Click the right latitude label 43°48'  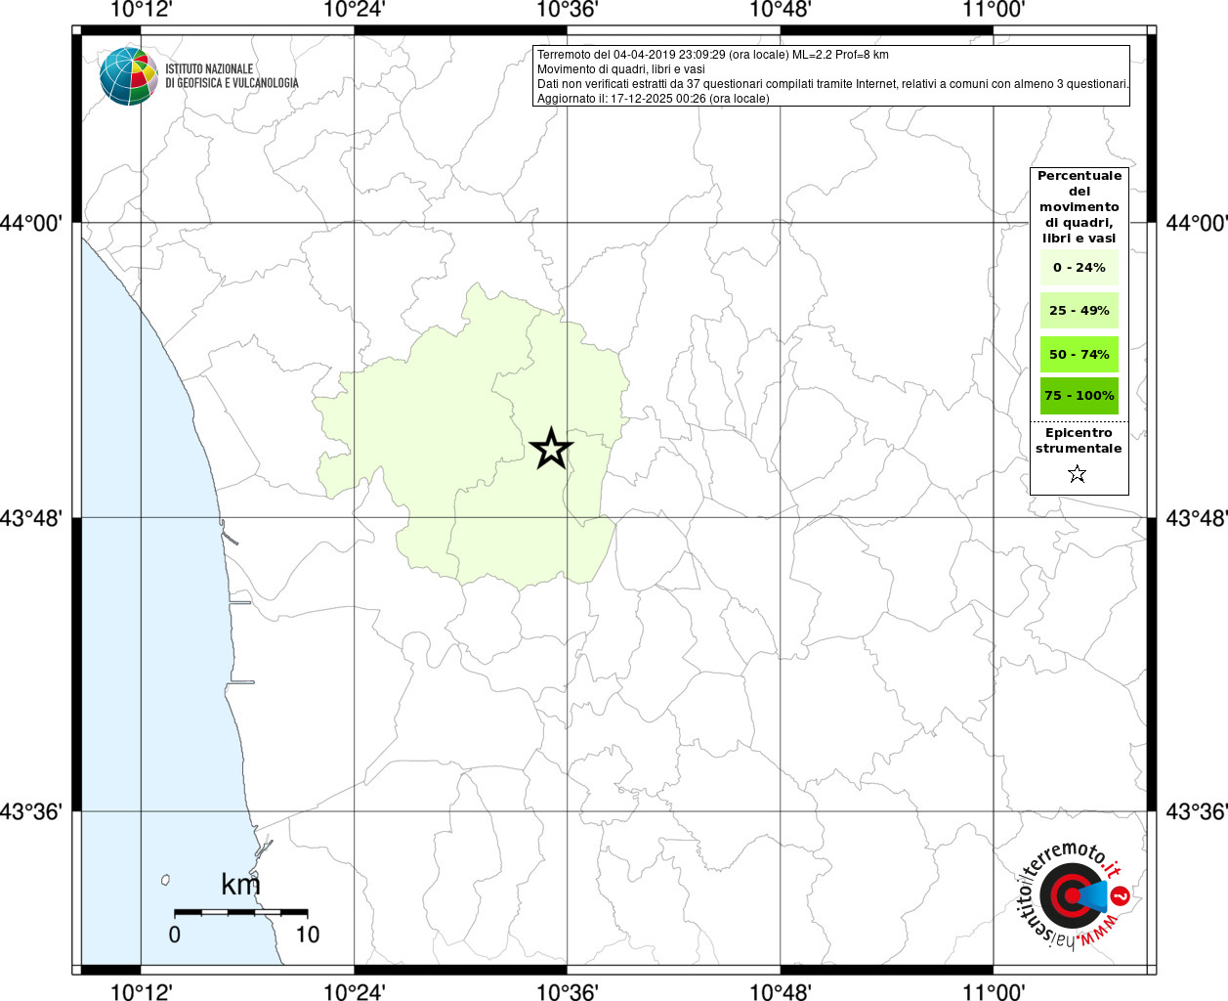tap(1197, 518)
